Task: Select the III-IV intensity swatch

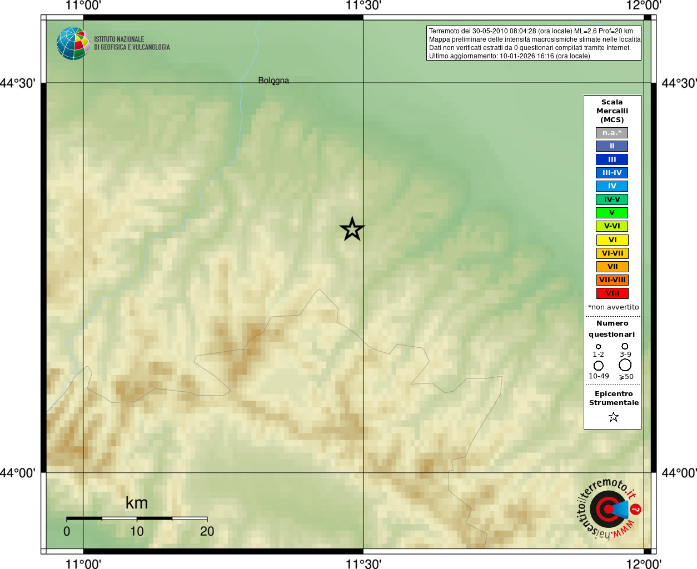Action: 612,173
